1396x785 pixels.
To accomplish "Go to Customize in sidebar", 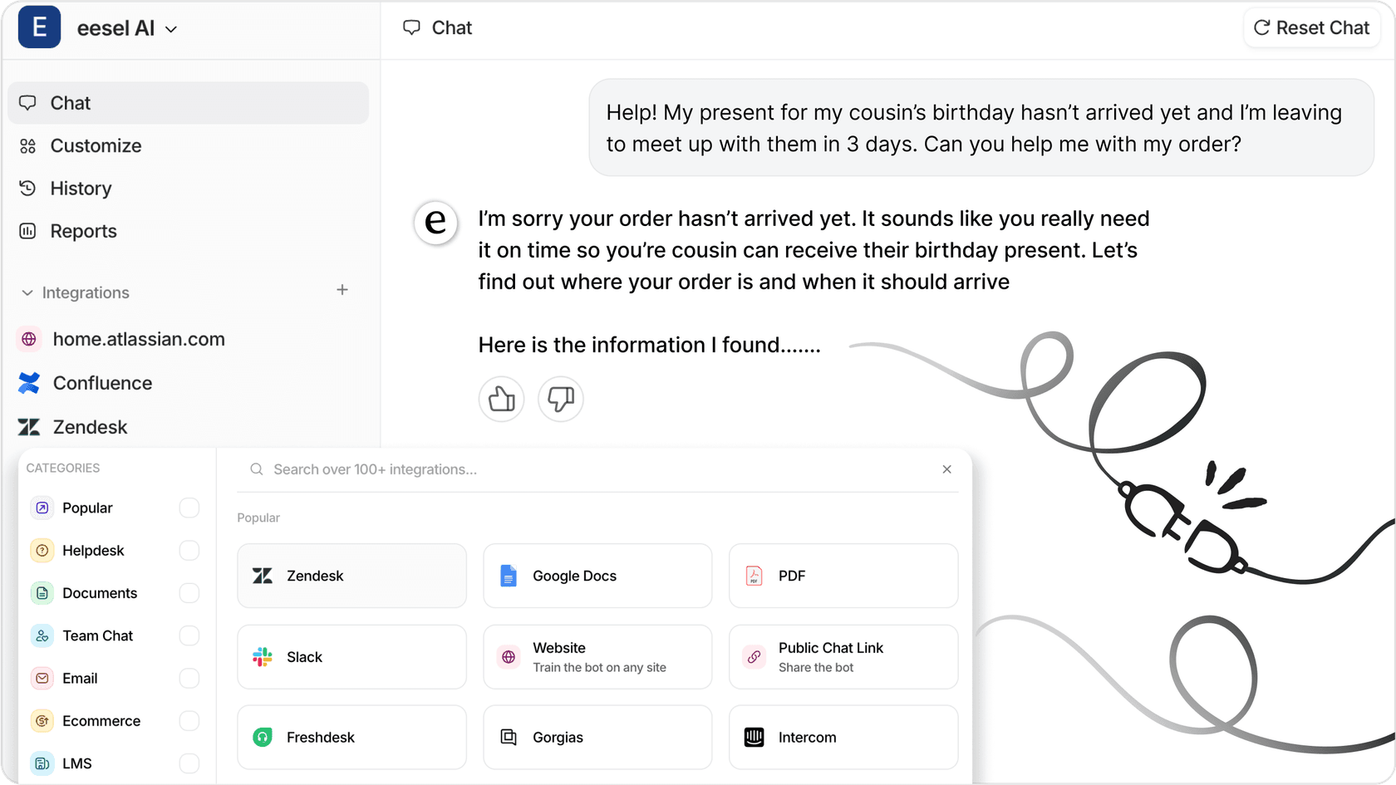I will pyautogui.click(x=188, y=145).
